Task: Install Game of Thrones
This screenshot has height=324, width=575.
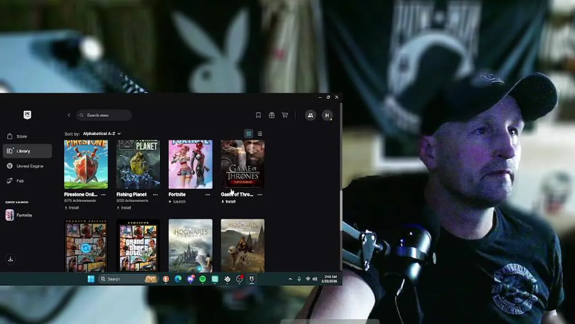Action: point(229,202)
